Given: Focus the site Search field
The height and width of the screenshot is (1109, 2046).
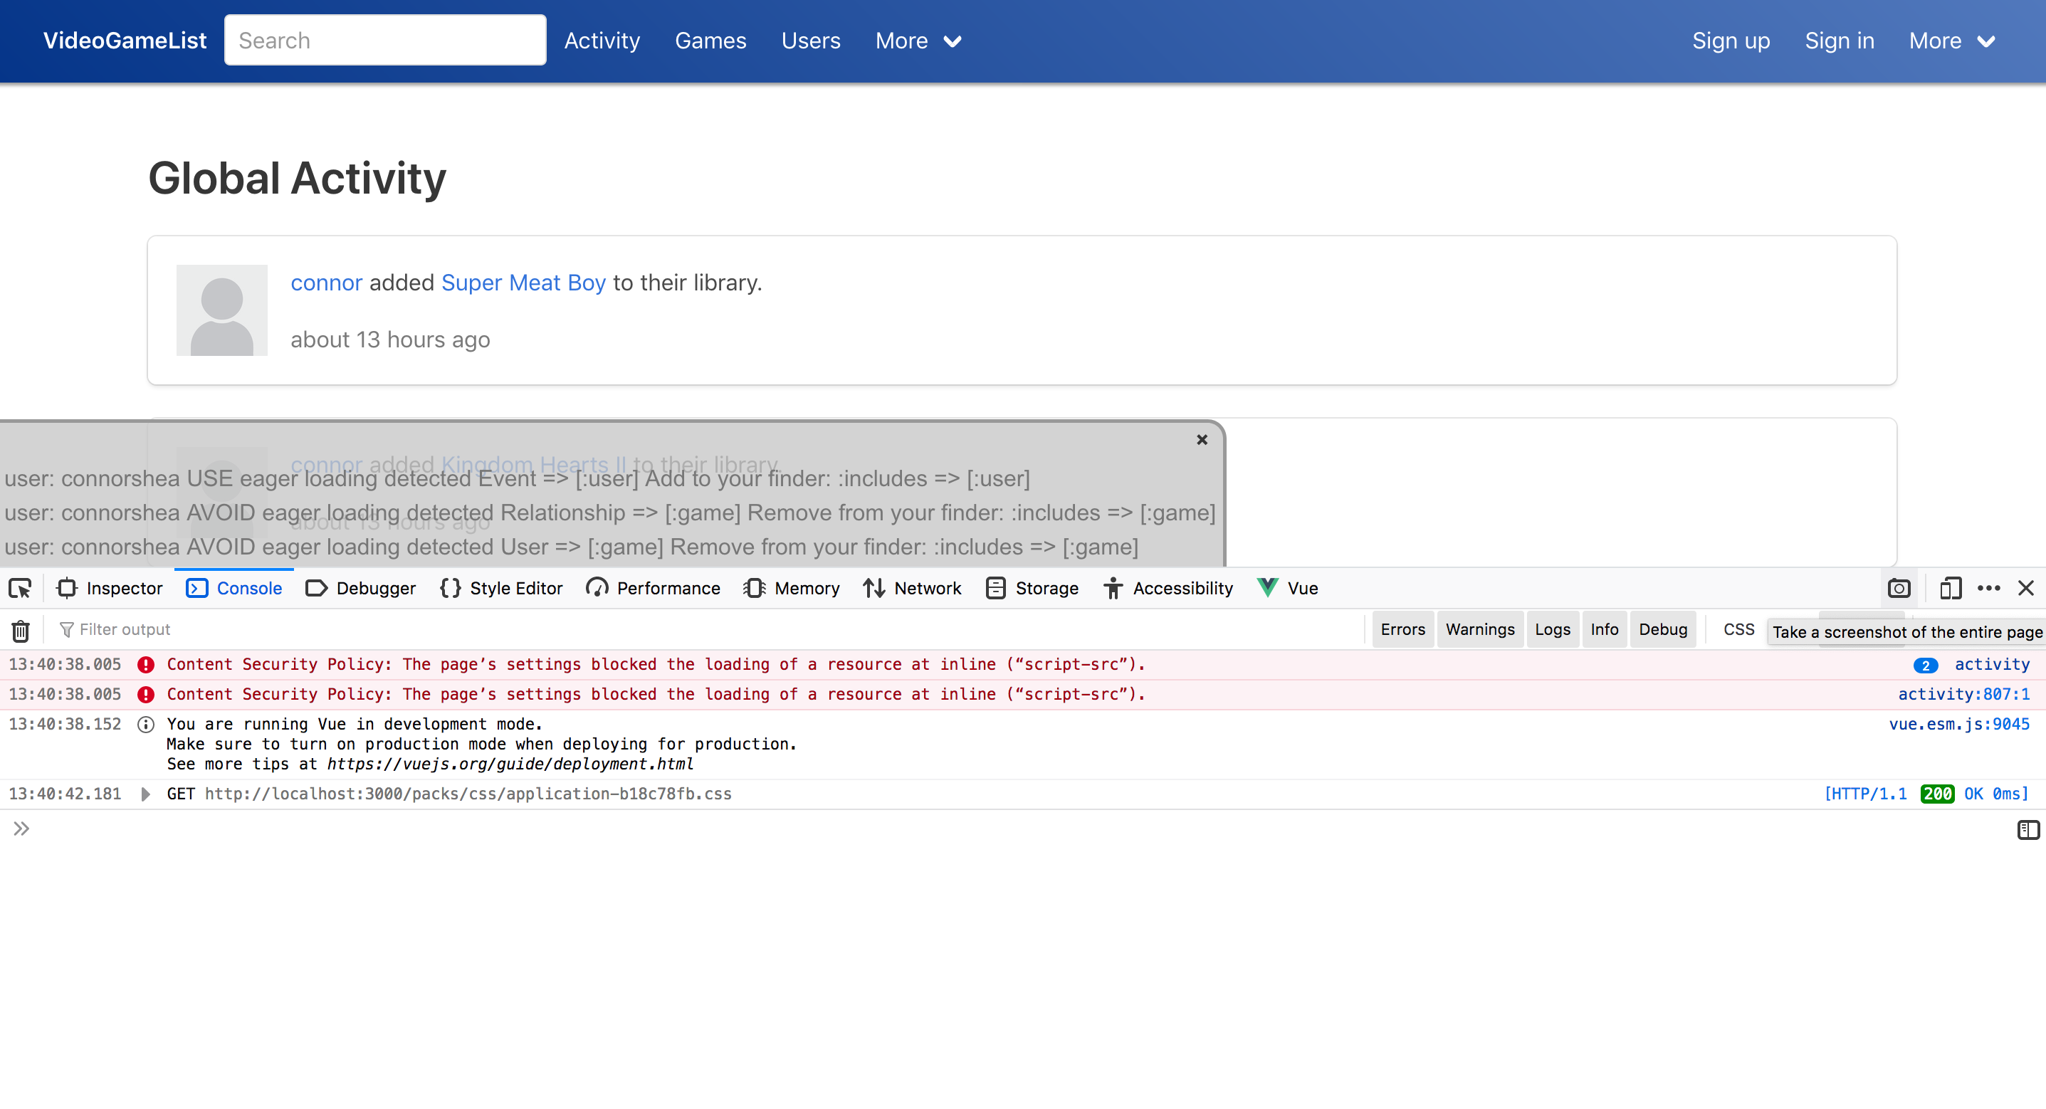Looking at the screenshot, I should coord(385,40).
